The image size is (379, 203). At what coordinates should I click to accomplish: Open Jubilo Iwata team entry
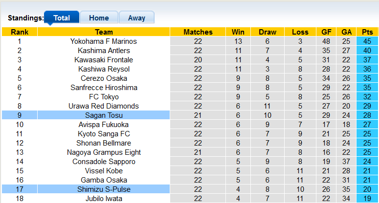(x=104, y=199)
